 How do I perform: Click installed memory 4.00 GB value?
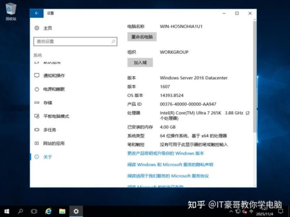[168, 127]
